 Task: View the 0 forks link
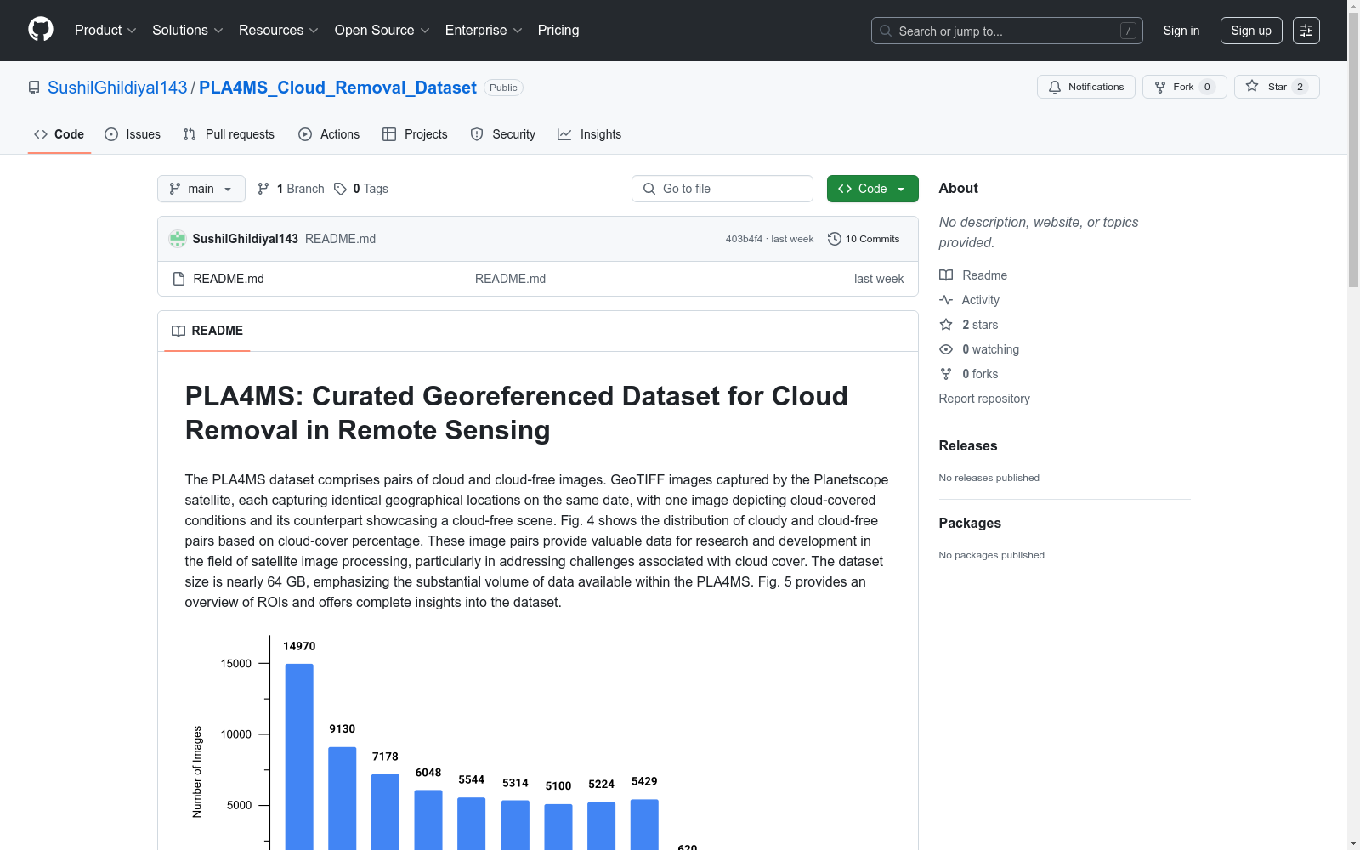[x=969, y=374]
